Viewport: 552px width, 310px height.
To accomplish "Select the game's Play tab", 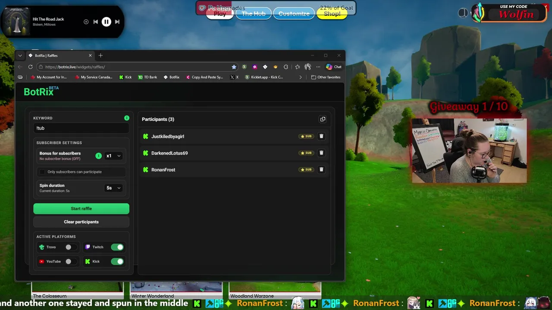I will (x=220, y=14).
